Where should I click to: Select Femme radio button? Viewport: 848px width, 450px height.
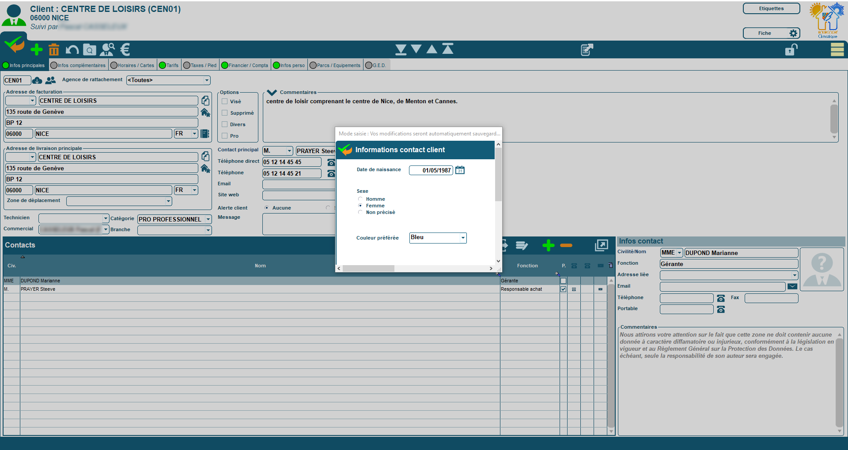pos(360,206)
